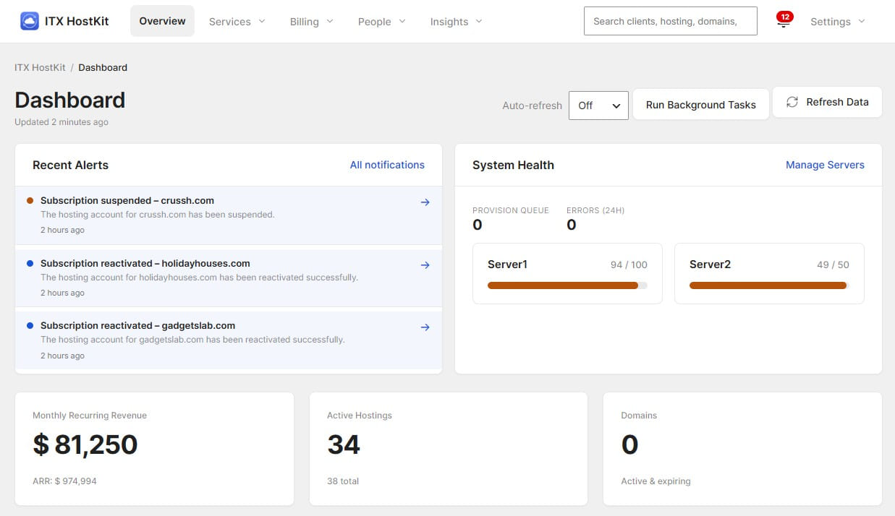Click the Server2 usage progress bar
The image size is (895, 516).
tap(769, 285)
